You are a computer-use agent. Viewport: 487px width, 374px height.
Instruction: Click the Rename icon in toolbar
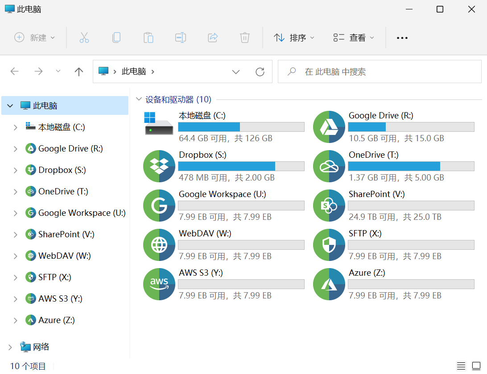[181, 38]
